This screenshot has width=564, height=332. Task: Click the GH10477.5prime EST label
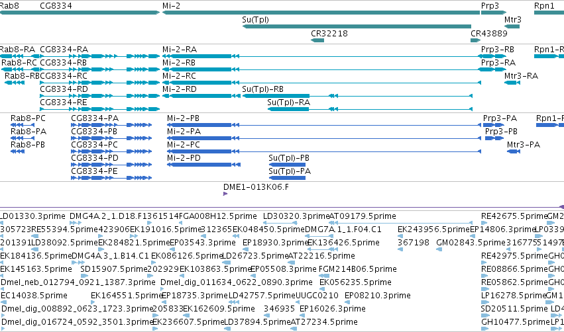[516, 322]
